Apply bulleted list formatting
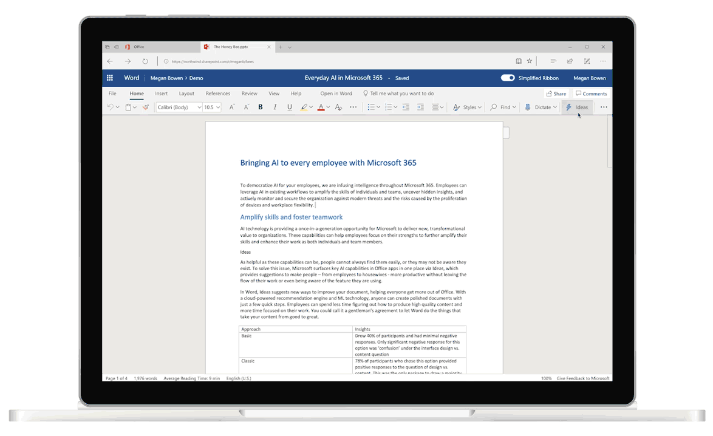 pos(372,107)
